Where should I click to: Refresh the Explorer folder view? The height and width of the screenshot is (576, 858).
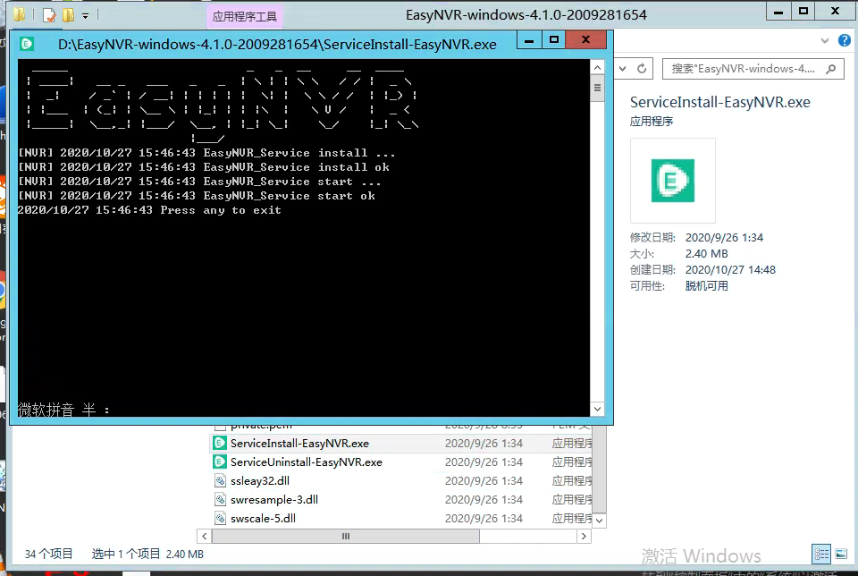[x=642, y=69]
